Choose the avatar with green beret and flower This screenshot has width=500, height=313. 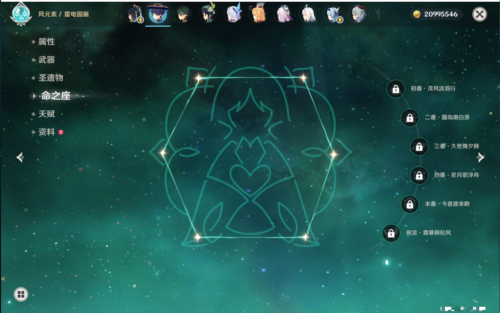point(208,14)
